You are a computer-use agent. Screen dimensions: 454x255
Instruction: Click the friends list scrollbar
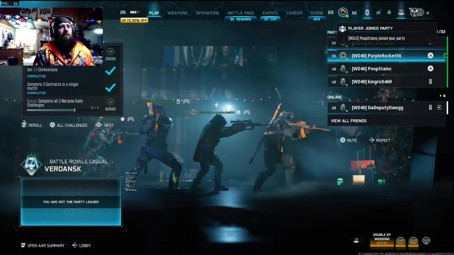pos(447,108)
